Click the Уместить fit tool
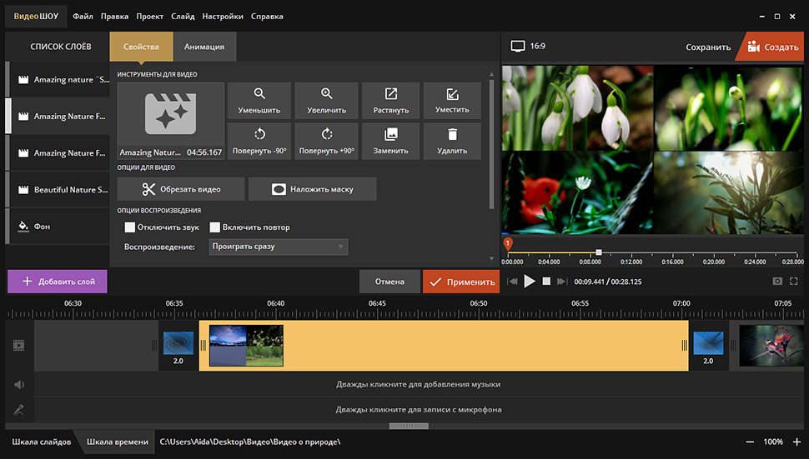The height and width of the screenshot is (459, 809). tap(452, 101)
